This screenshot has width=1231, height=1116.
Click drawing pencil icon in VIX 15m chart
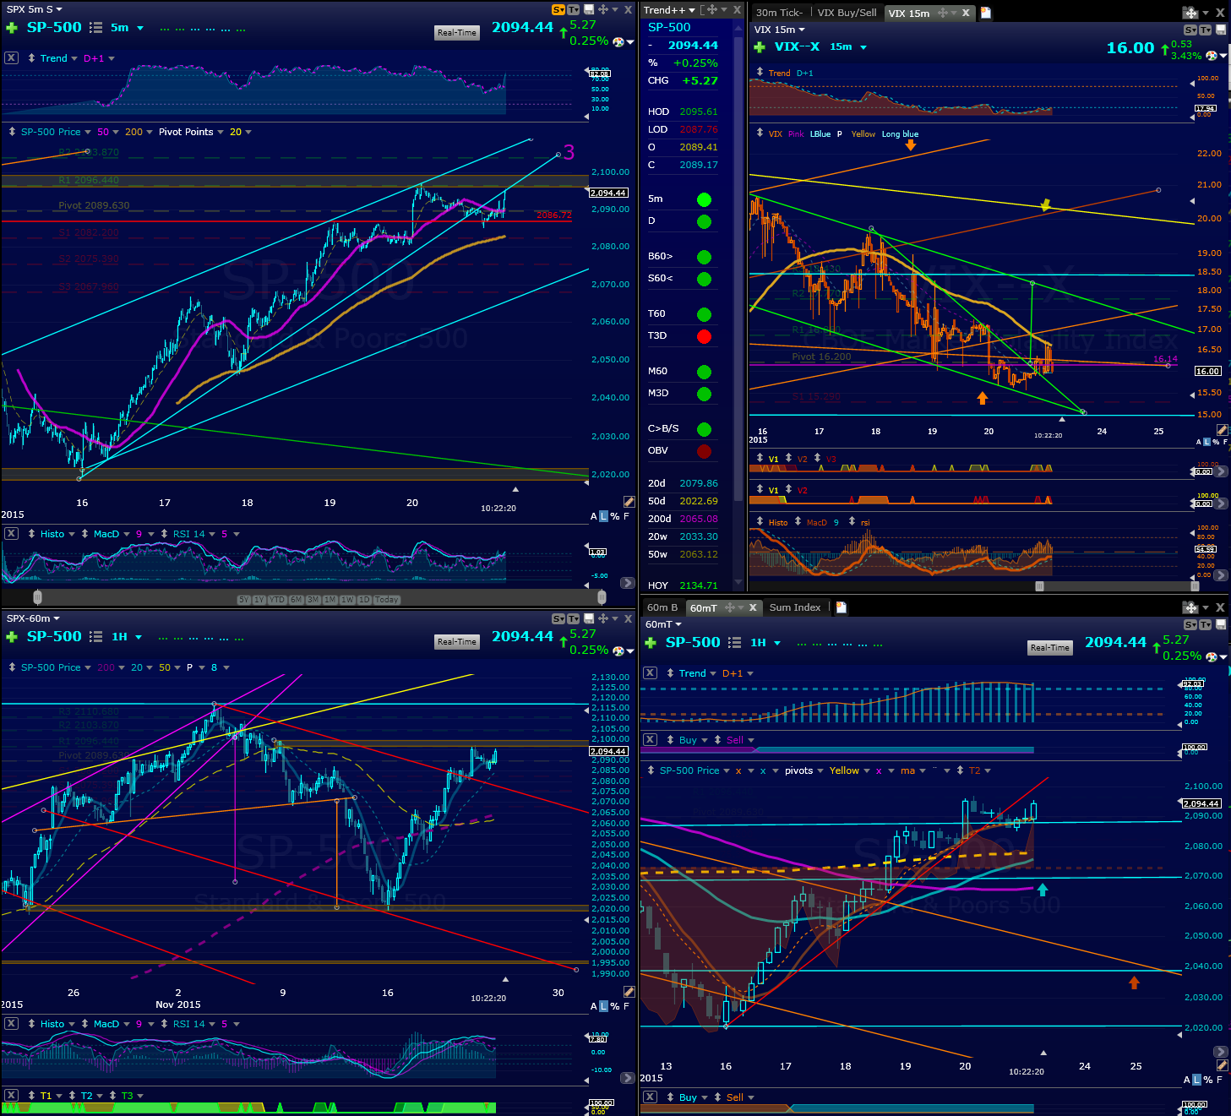1222,430
